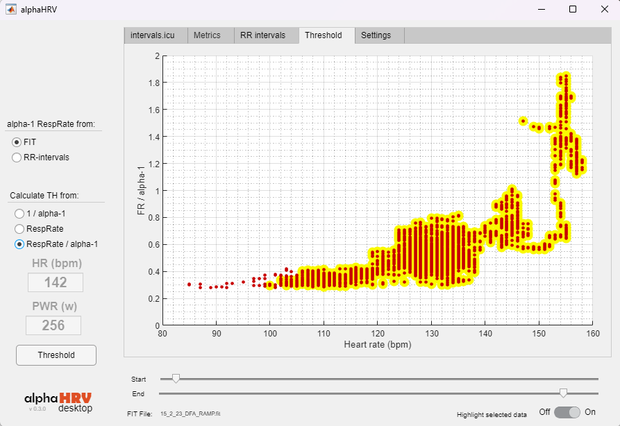Image resolution: width=620 pixels, height=426 pixels.
Task: Click the 'End' slider label
Action: pos(138,393)
